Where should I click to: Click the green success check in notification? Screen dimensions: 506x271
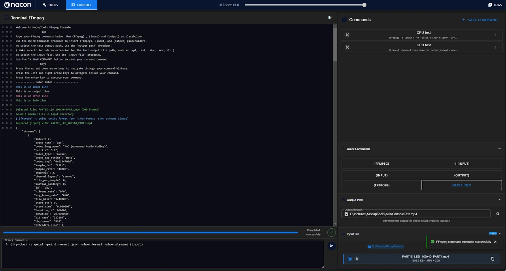[x=432, y=242]
